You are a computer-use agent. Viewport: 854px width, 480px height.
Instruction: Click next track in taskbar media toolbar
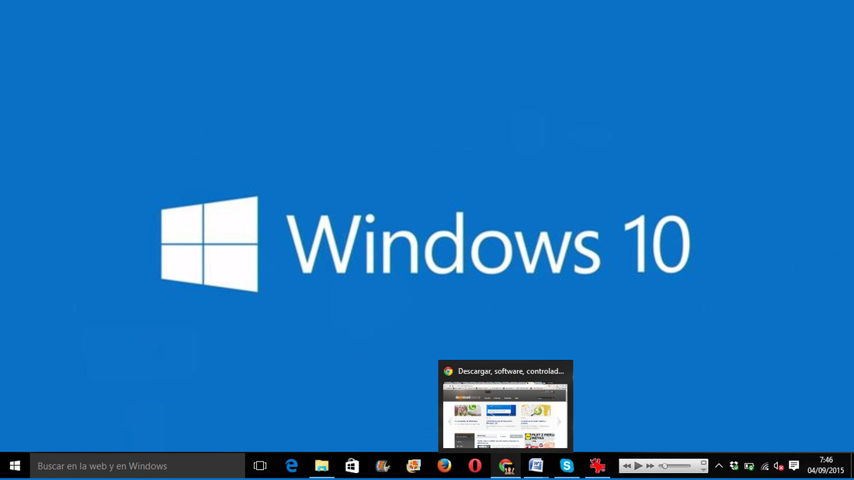pyautogui.click(x=651, y=466)
